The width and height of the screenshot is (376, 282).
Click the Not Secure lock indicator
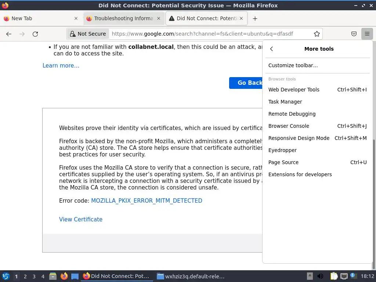pyautogui.click(x=88, y=34)
